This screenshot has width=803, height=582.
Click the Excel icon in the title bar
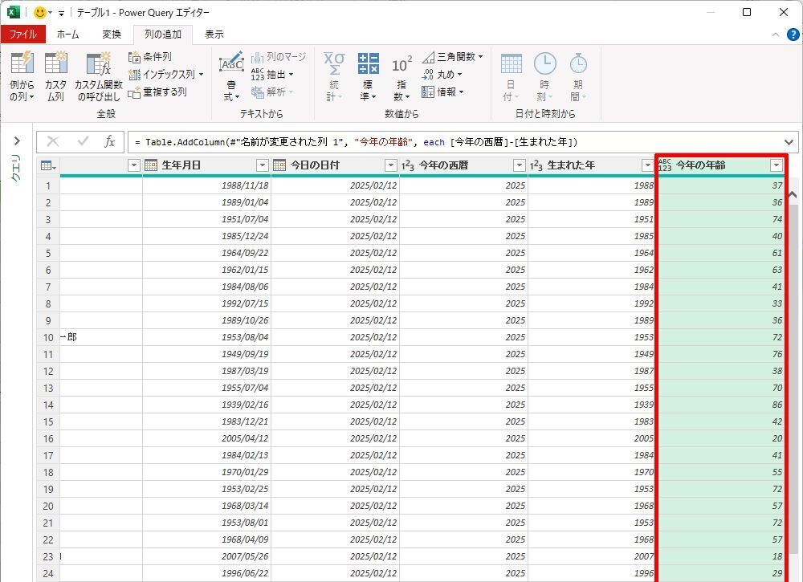[14, 12]
